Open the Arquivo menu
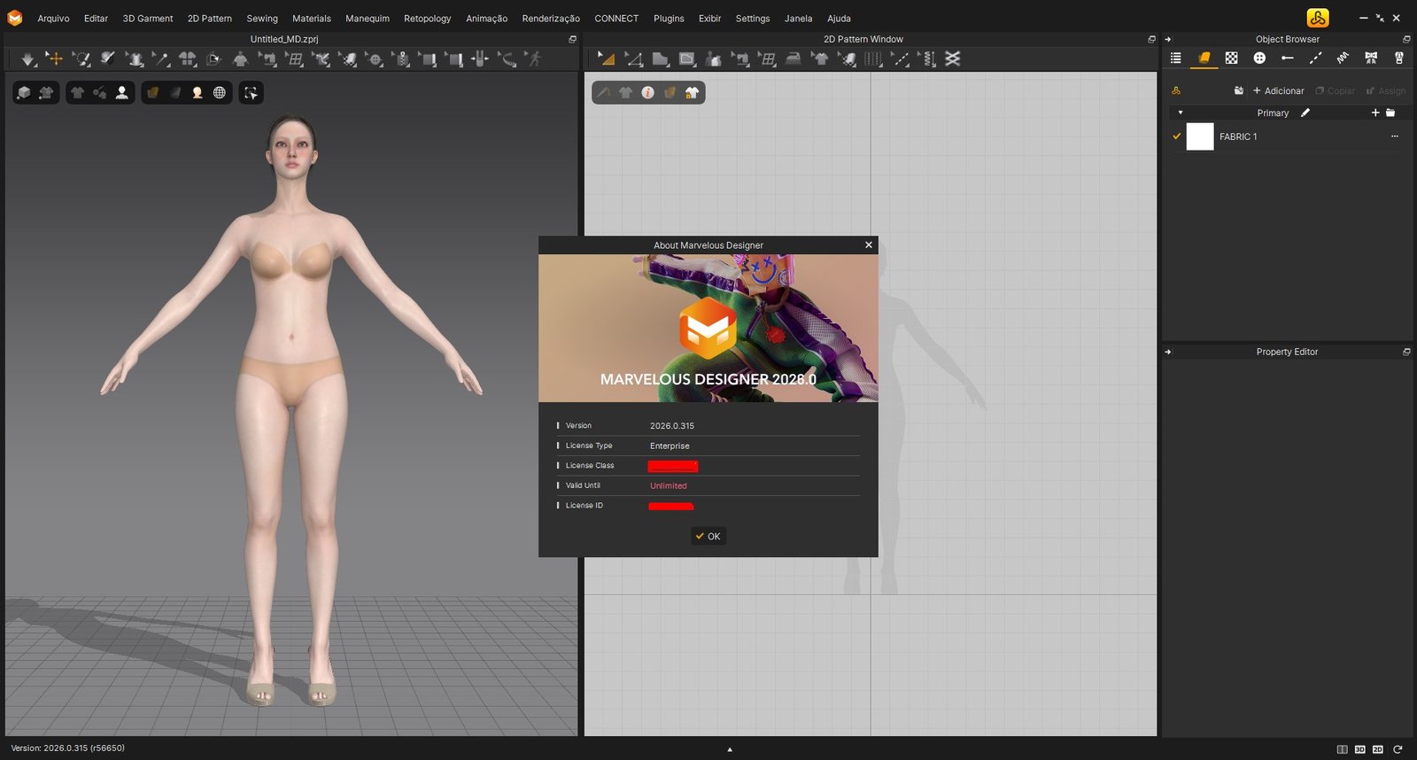 point(53,18)
